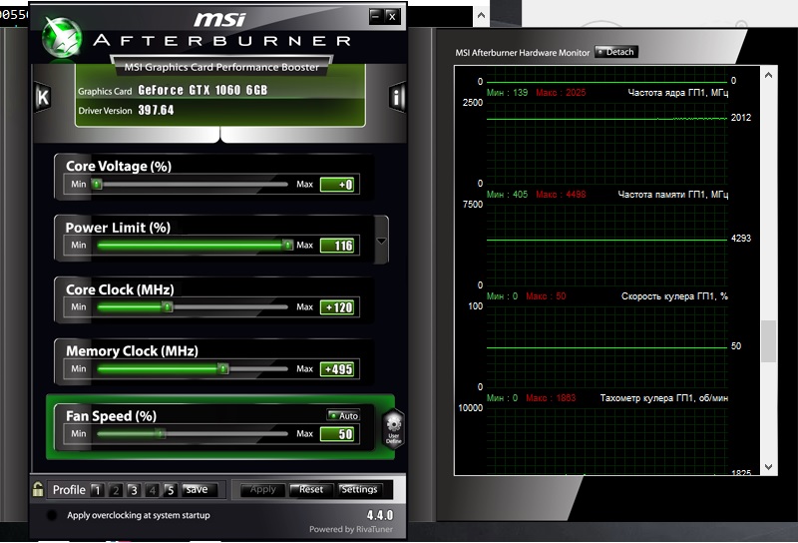The image size is (798, 543).
Task: Click the Core Clock slider handle
Action: pos(167,306)
